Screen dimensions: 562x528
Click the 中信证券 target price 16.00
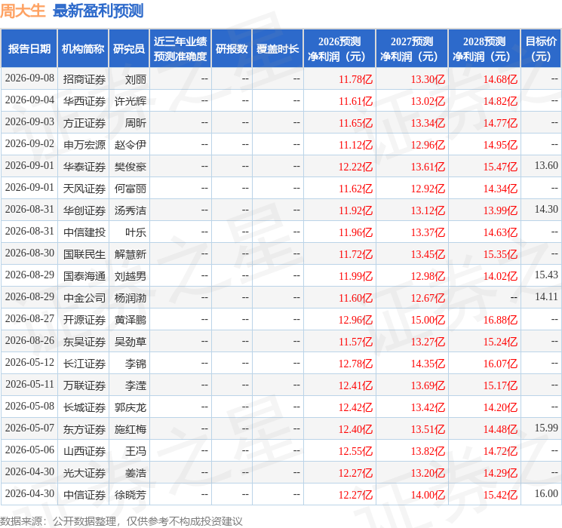coord(546,493)
